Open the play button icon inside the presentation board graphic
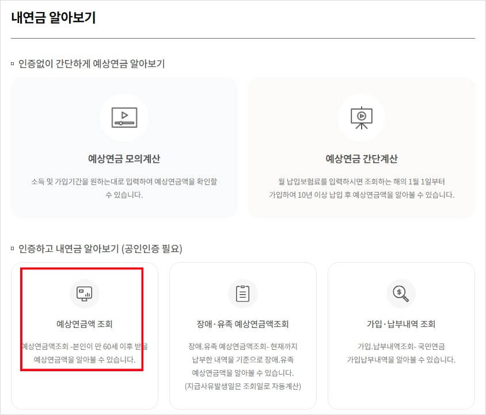486x415 pixels. click(x=361, y=115)
